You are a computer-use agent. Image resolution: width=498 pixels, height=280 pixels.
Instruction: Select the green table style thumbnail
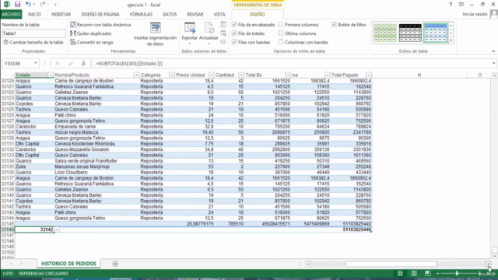tap(385, 33)
